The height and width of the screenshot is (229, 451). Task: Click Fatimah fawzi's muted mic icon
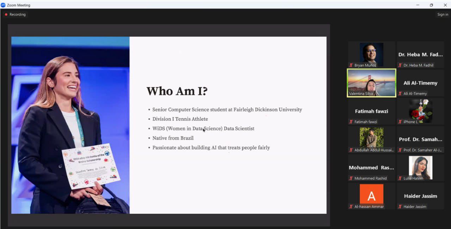tap(351, 122)
